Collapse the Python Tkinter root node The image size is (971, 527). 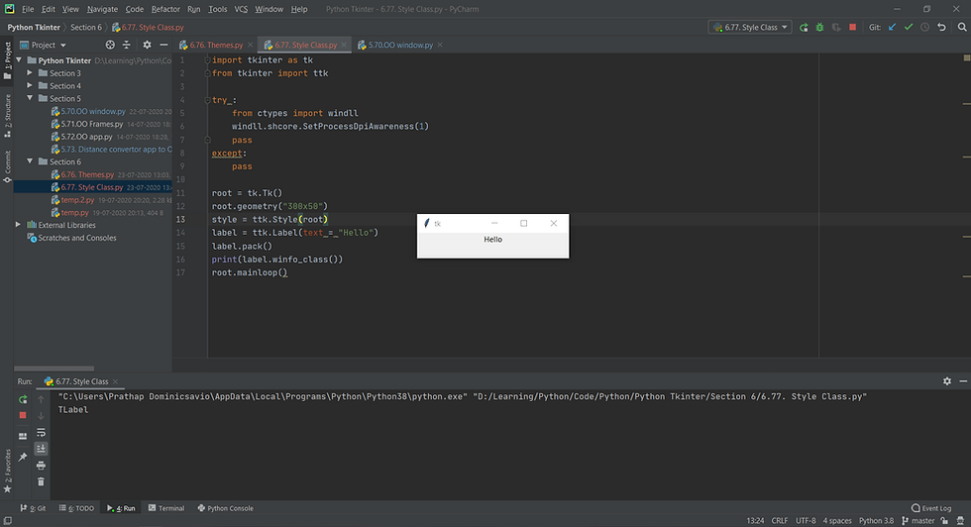[19, 60]
